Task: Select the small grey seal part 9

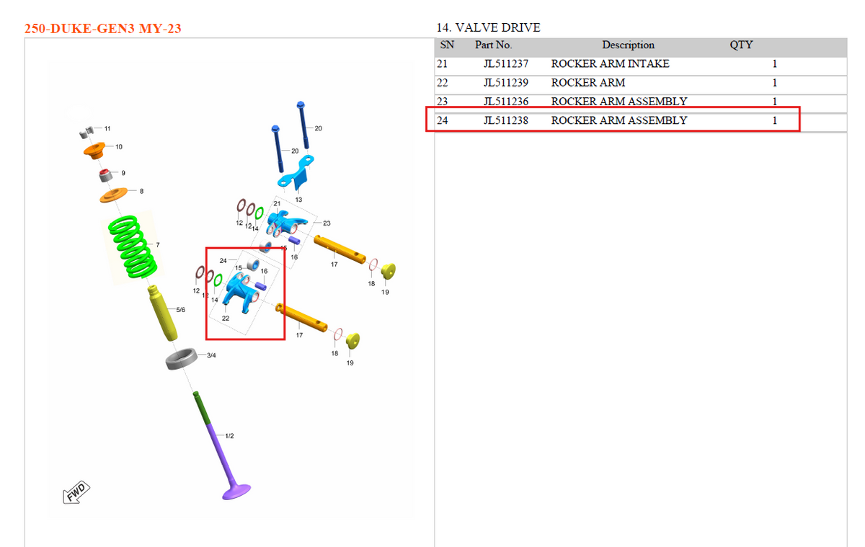Action: pyautogui.click(x=107, y=175)
